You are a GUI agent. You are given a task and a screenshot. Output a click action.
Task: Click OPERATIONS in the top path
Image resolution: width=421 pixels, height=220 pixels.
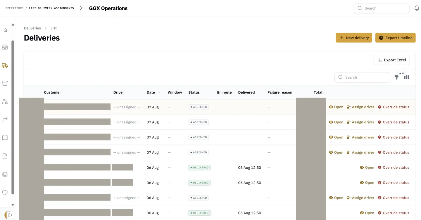pos(14,8)
